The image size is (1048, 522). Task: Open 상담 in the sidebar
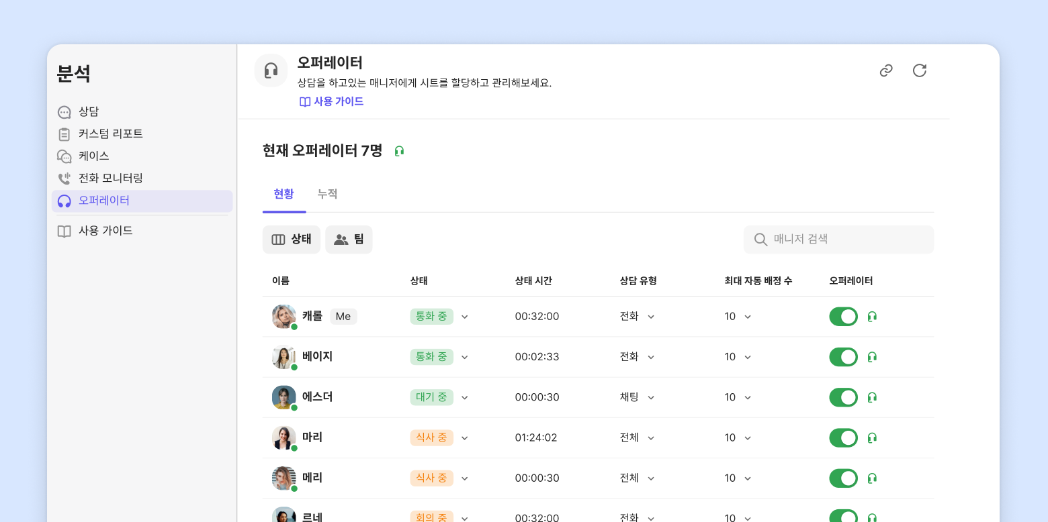(x=89, y=112)
